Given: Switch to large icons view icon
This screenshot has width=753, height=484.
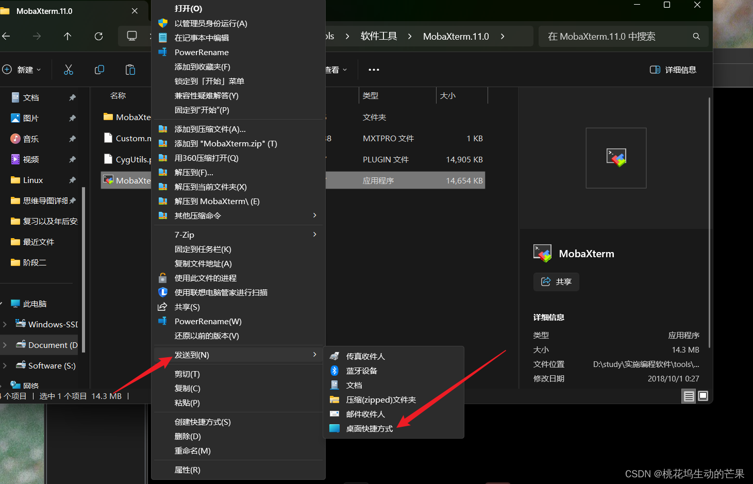Looking at the screenshot, I should pyautogui.click(x=703, y=396).
